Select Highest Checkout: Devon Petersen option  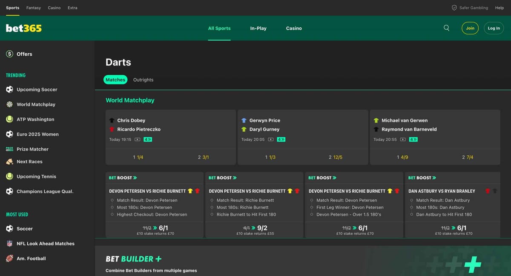tap(152, 214)
